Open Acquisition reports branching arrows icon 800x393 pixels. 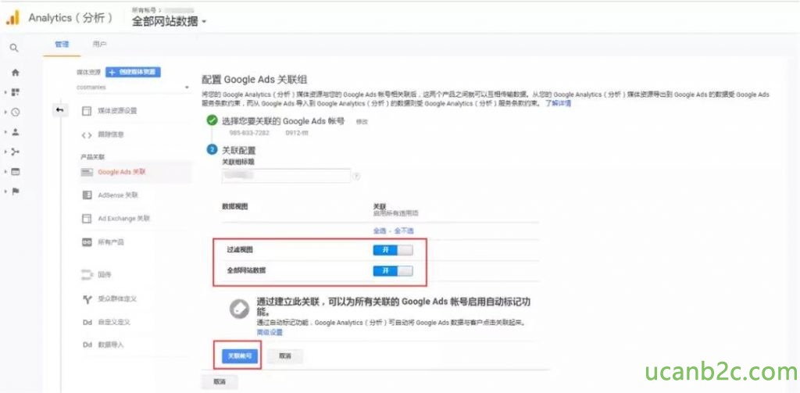click(x=15, y=152)
